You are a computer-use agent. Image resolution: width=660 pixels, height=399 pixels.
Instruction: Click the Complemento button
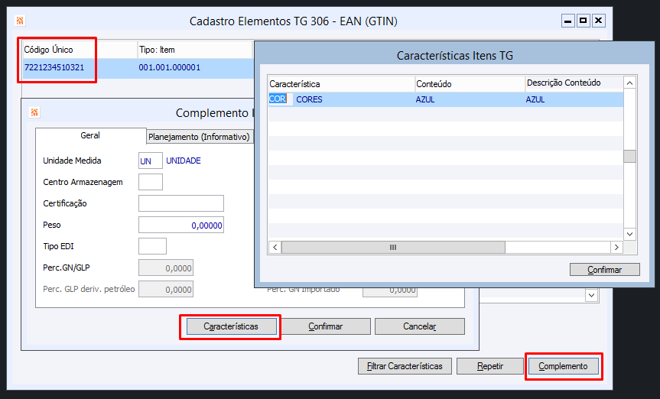pyautogui.click(x=563, y=366)
